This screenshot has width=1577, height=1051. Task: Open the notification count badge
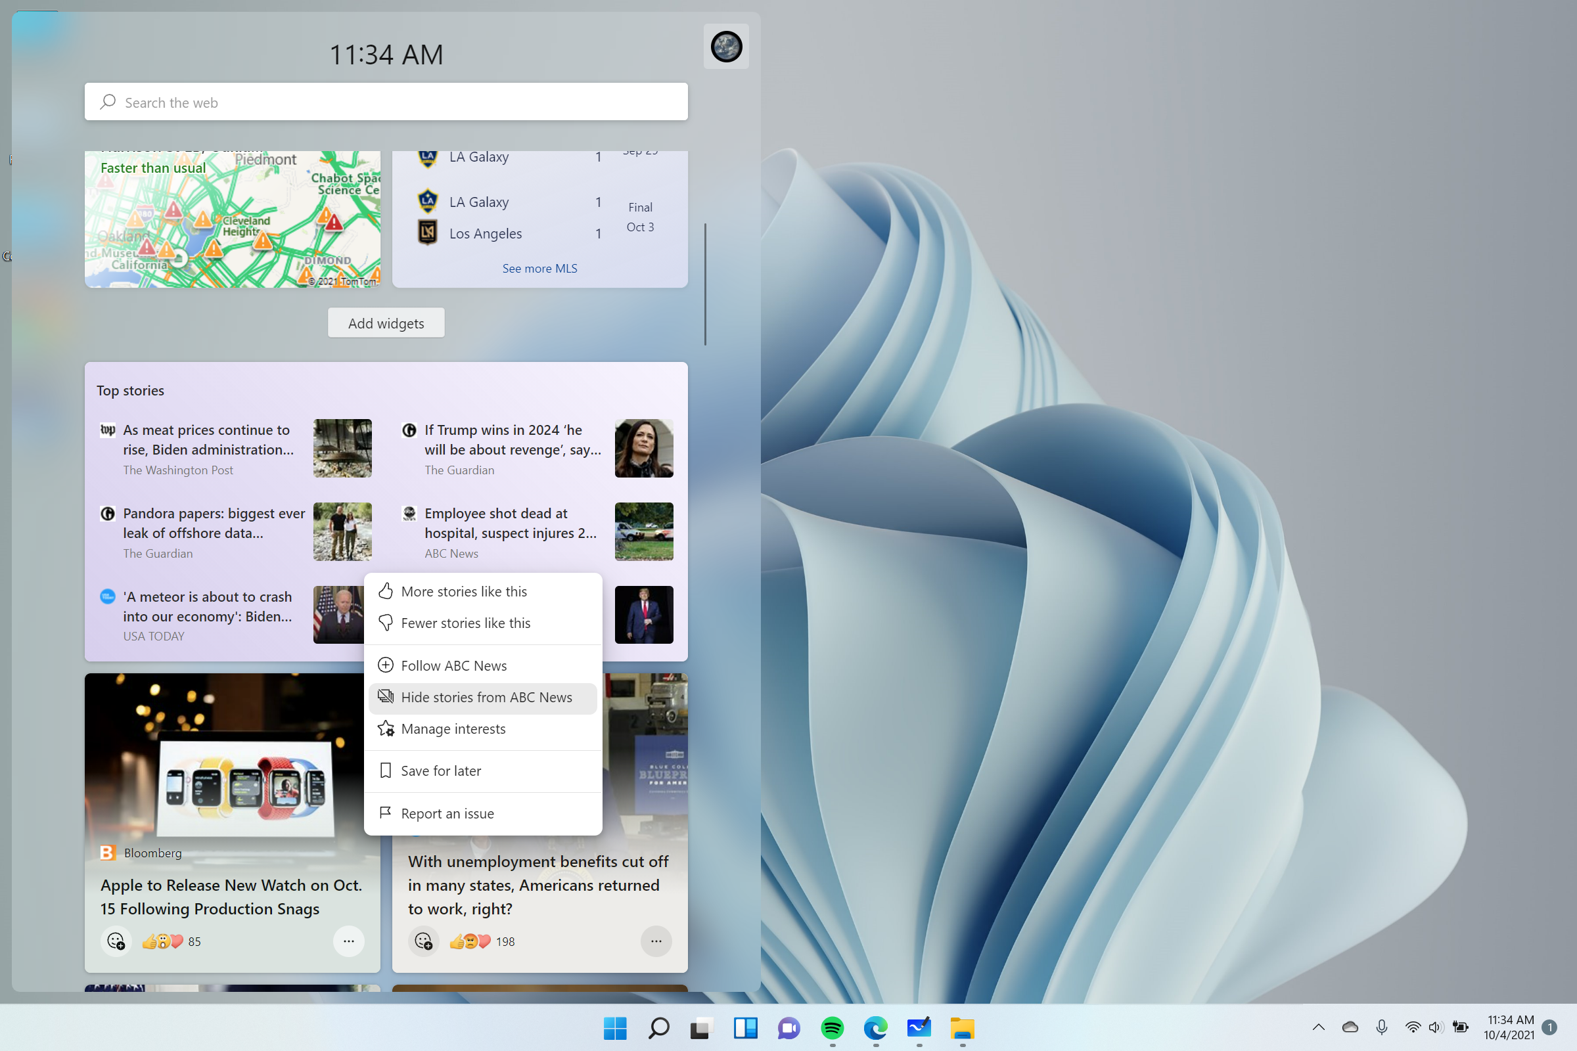pyautogui.click(x=1549, y=1027)
